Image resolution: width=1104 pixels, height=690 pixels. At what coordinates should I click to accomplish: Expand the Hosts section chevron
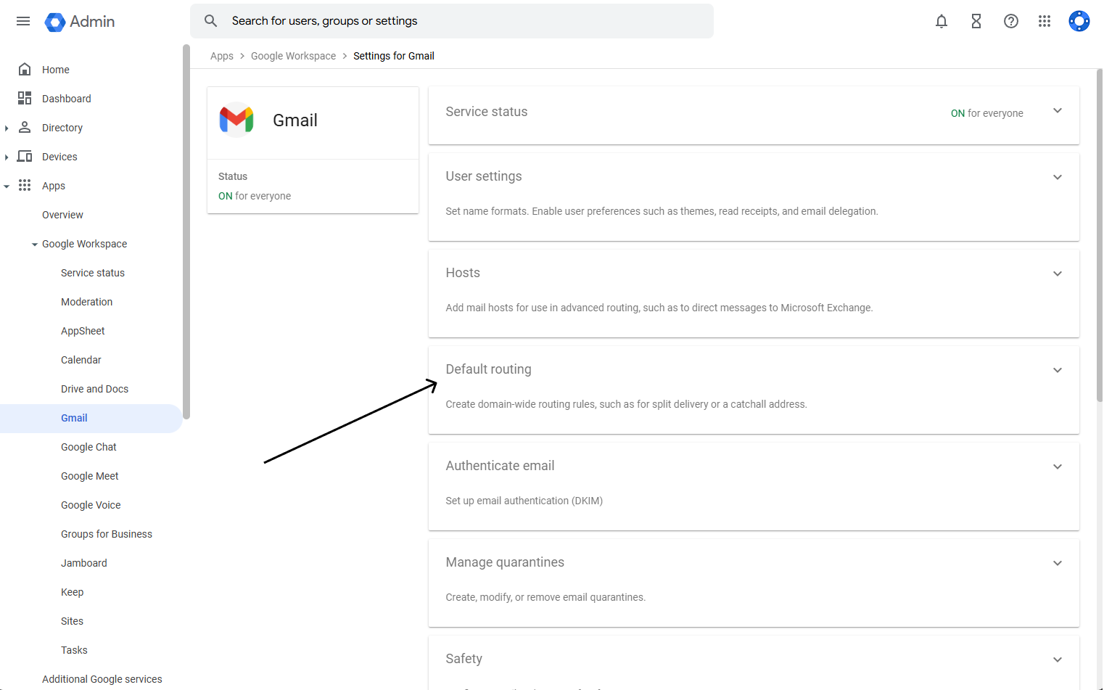click(1058, 274)
